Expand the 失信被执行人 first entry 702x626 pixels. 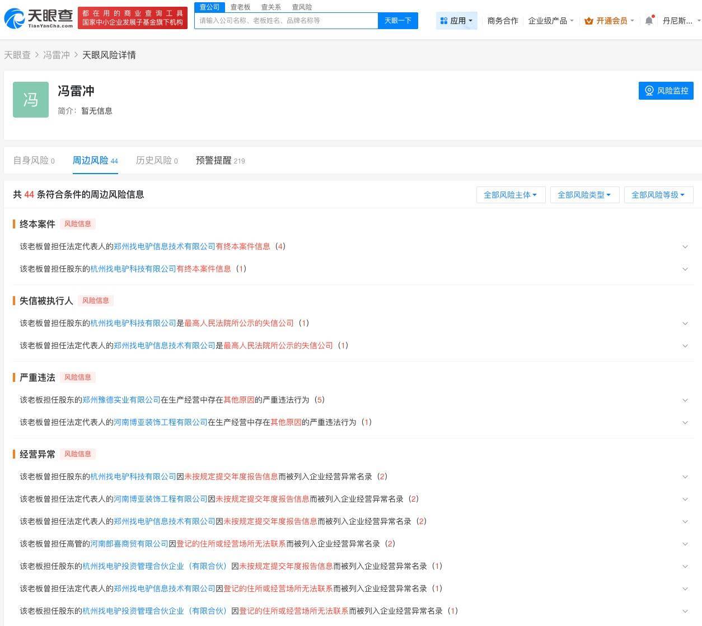[685, 323]
